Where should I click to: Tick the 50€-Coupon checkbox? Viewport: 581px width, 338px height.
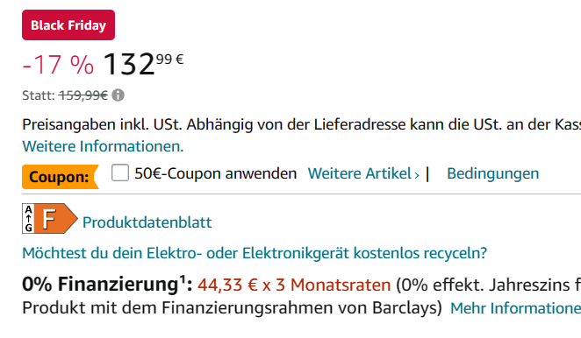pos(120,173)
